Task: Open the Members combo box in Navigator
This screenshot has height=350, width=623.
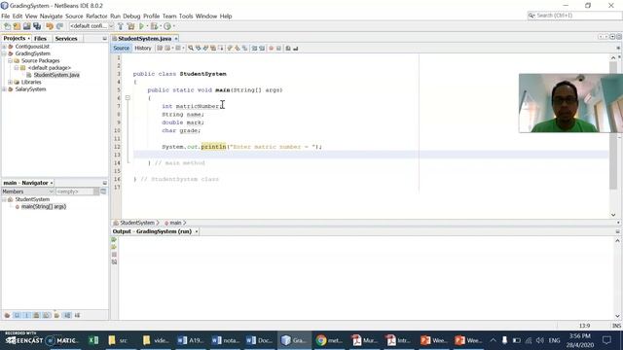Action: 27,192
